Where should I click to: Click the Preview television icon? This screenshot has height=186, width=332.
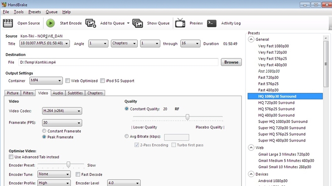180,23
